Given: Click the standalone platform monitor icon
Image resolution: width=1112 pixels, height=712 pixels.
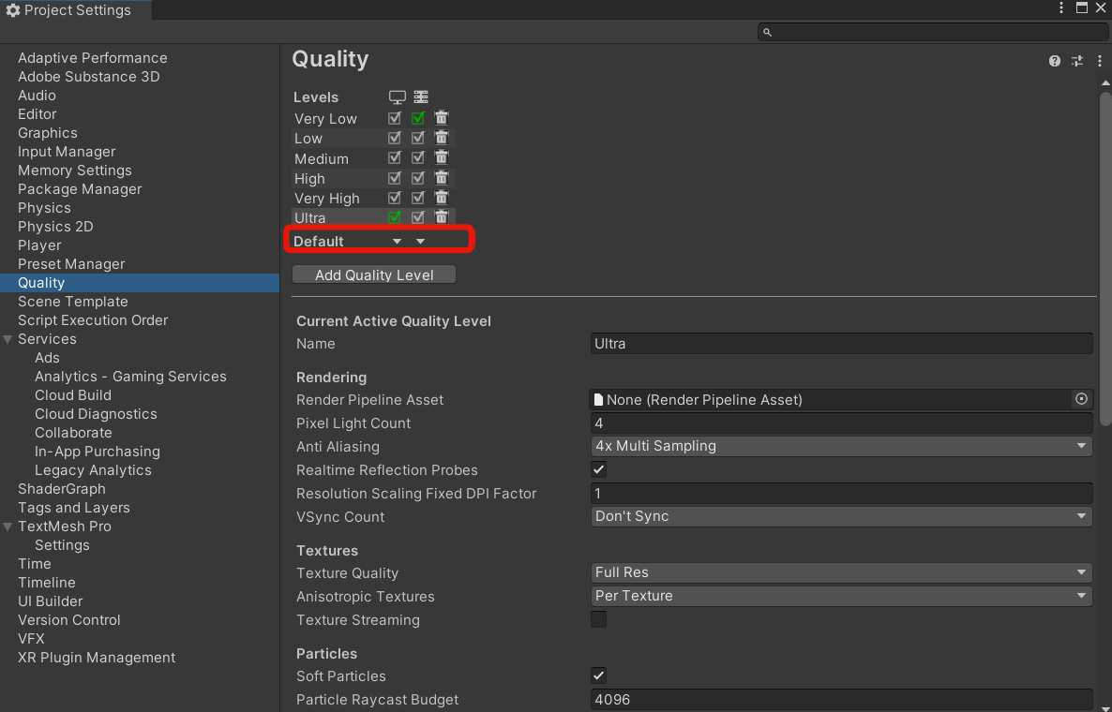Looking at the screenshot, I should pos(397,96).
